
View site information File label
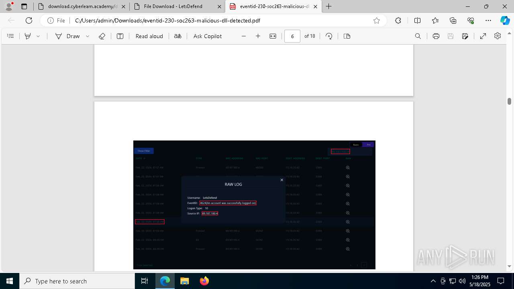coord(56,20)
